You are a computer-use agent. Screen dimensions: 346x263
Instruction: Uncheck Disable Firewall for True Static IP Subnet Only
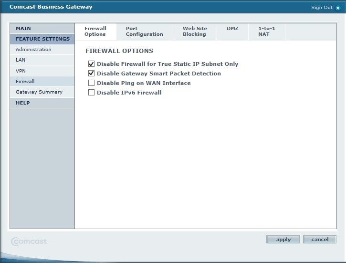point(91,64)
